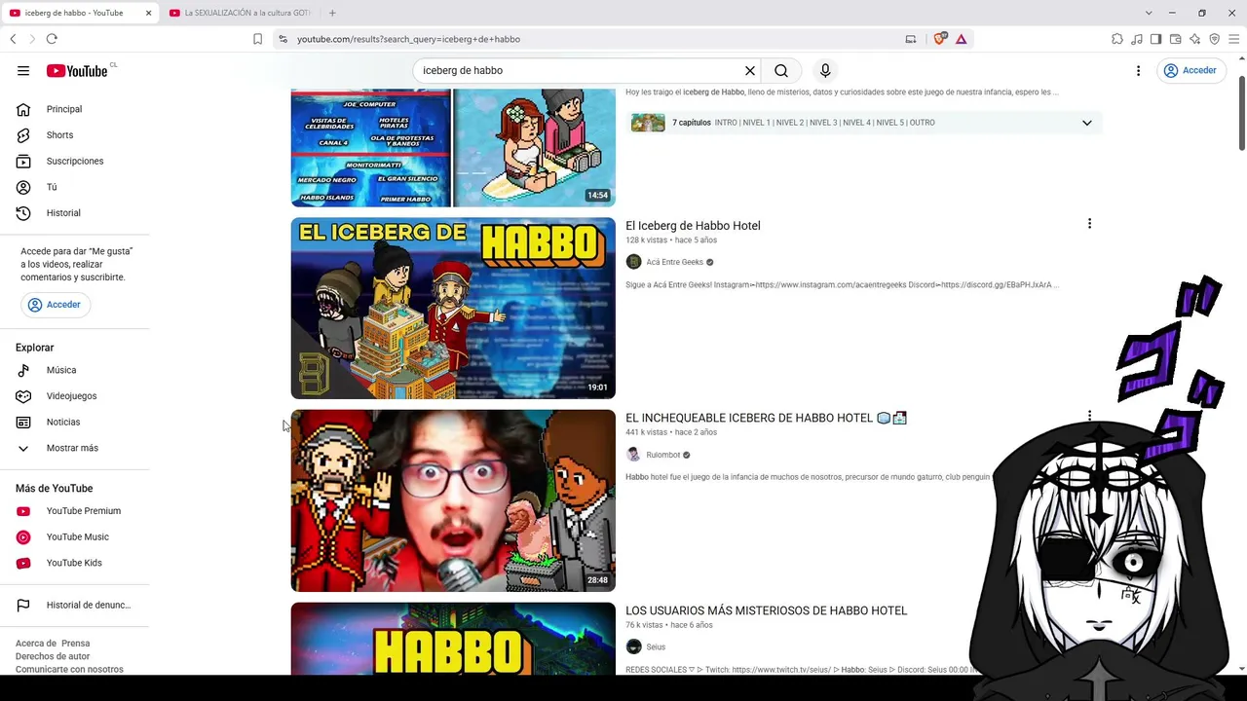Visit the Acá Entre Geeks channel name
This screenshot has height=701, width=1247.
[674, 262]
